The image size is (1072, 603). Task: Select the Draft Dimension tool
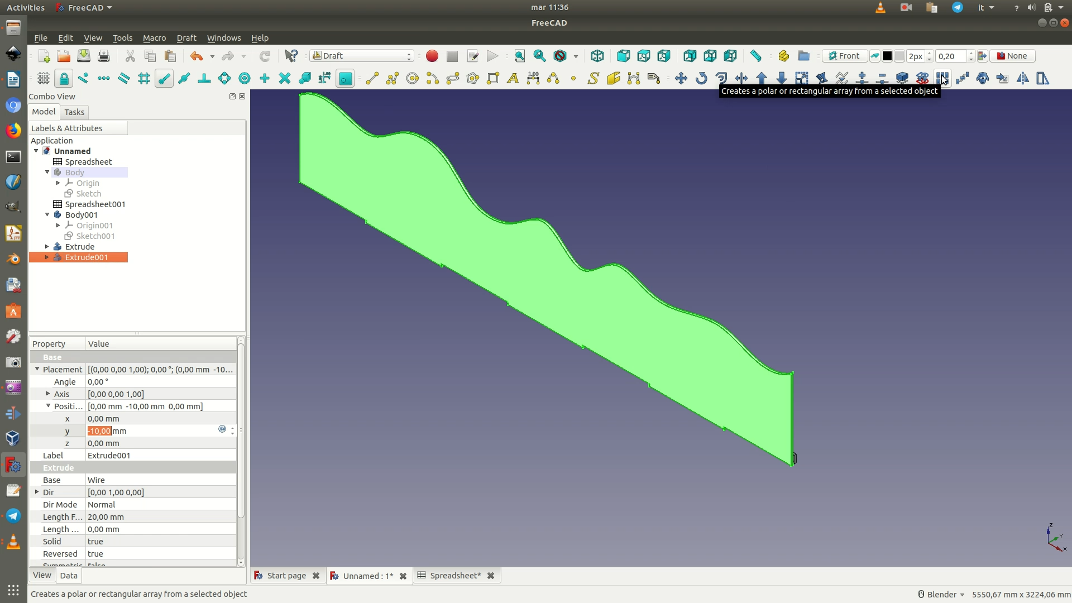tap(533, 78)
